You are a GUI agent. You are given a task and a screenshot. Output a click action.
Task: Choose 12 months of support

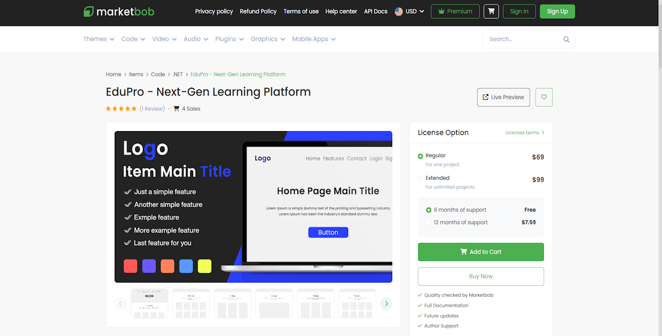(429, 223)
